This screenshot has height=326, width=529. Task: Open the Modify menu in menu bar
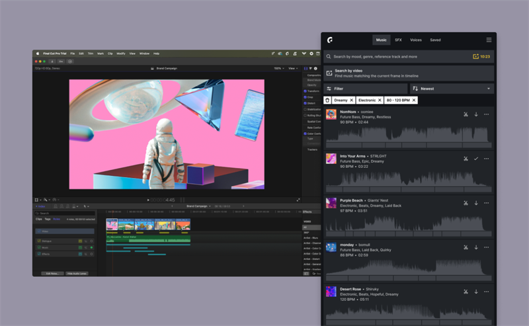[120, 53]
